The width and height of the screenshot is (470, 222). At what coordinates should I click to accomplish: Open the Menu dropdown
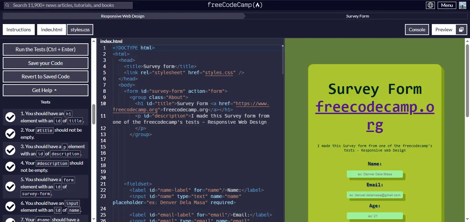tap(447, 5)
